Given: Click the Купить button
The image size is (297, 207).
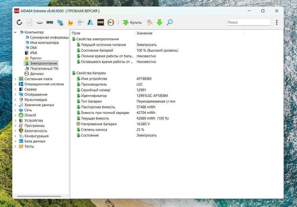Looking at the screenshot, I should click(132, 22).
